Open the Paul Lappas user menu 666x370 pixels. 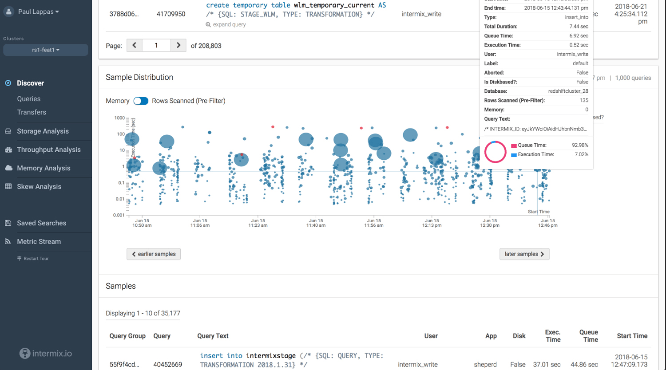[39, 12]
